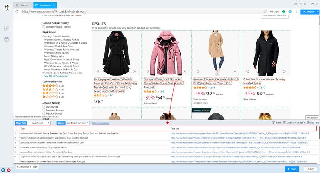The height and width of the screenshot is (173, 320).
Task: Open the hamburger menu icon in title bar
Action: point(295,4)
